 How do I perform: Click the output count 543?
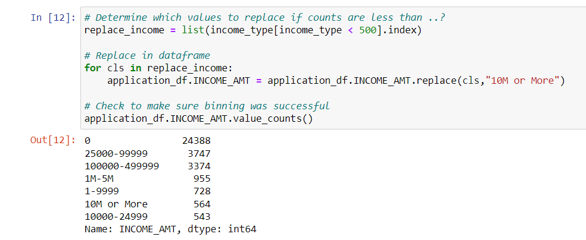[x=202, y=216]
